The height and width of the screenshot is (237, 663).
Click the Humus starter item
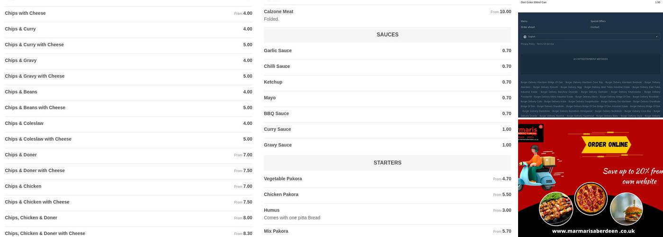pyautogui.click(x=271, y=210)
